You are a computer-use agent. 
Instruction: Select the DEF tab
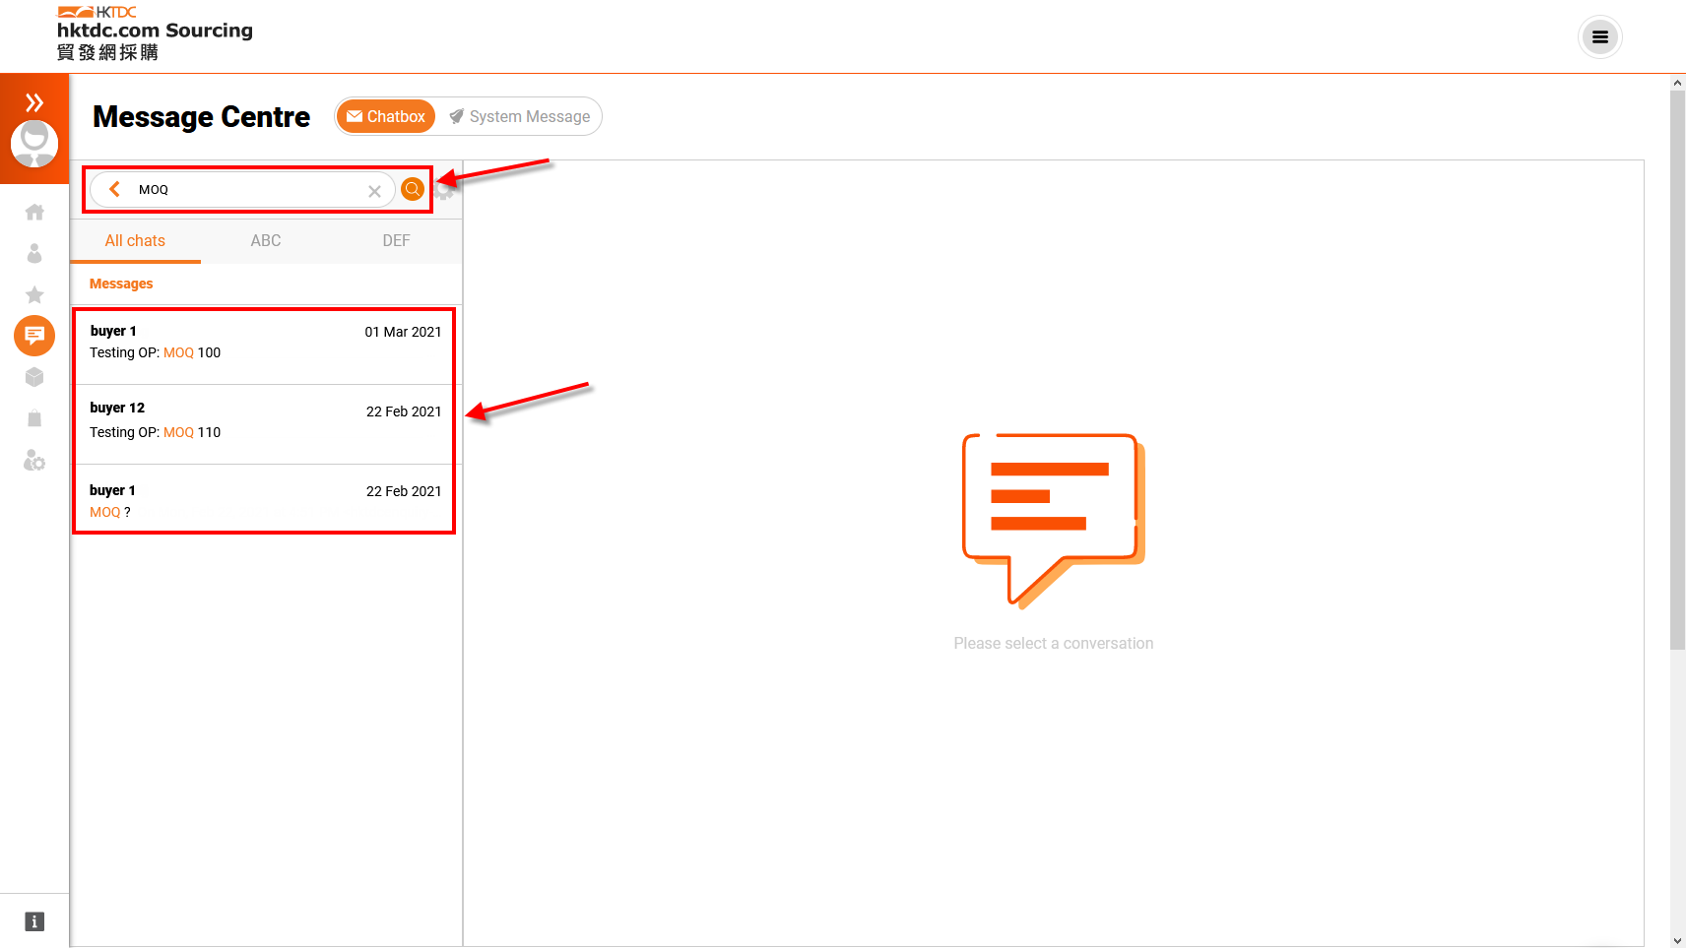pos(397,240)
